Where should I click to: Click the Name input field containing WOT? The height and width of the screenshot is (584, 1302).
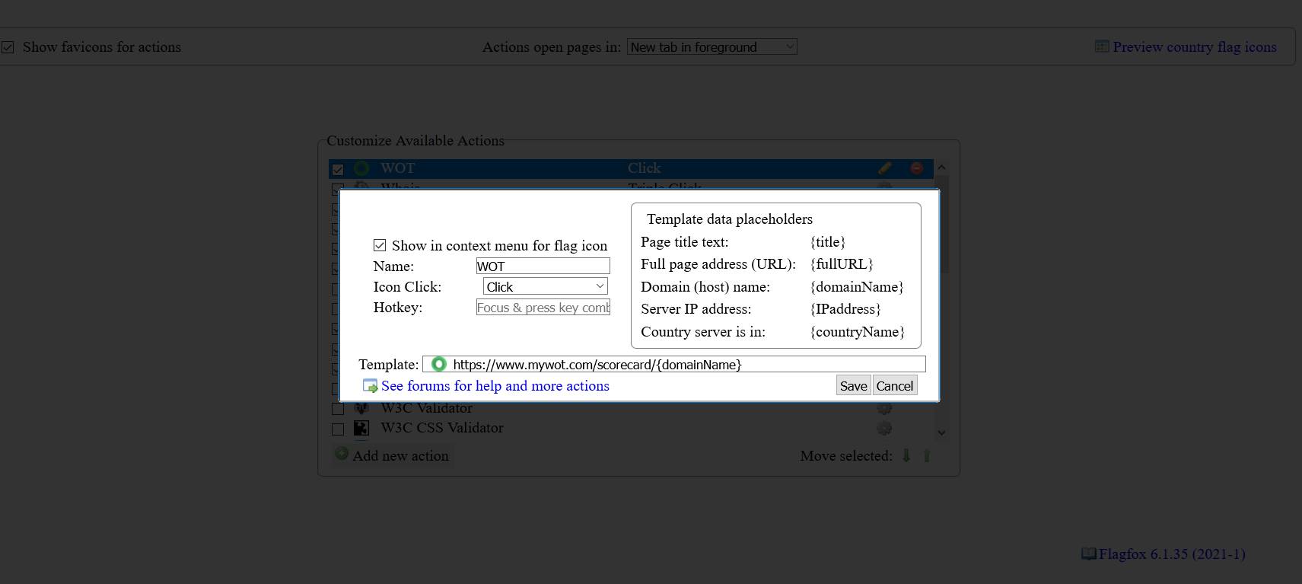[543, 266]
